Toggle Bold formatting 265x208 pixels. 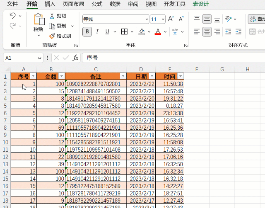[x=87, y=31]
